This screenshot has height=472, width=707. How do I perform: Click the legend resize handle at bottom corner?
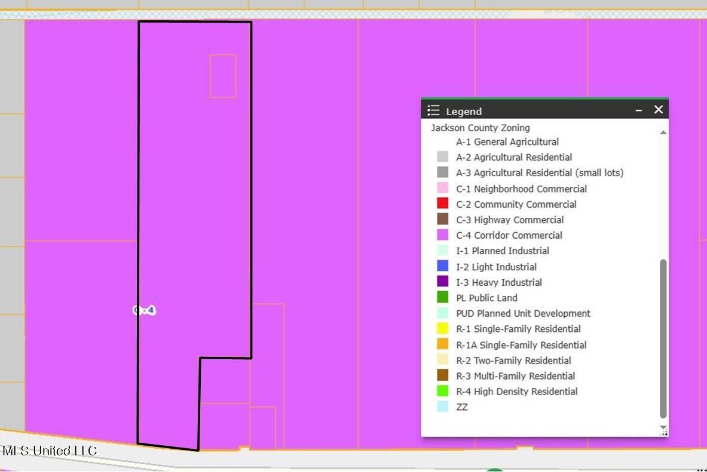point(663,431)
